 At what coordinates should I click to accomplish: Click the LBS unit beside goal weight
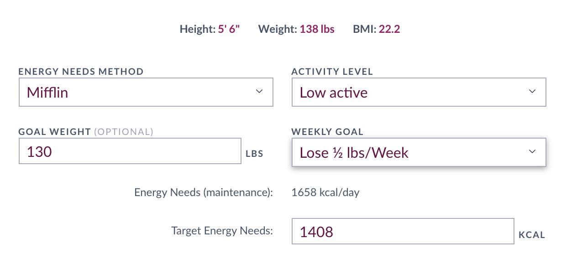coord(254,154)
